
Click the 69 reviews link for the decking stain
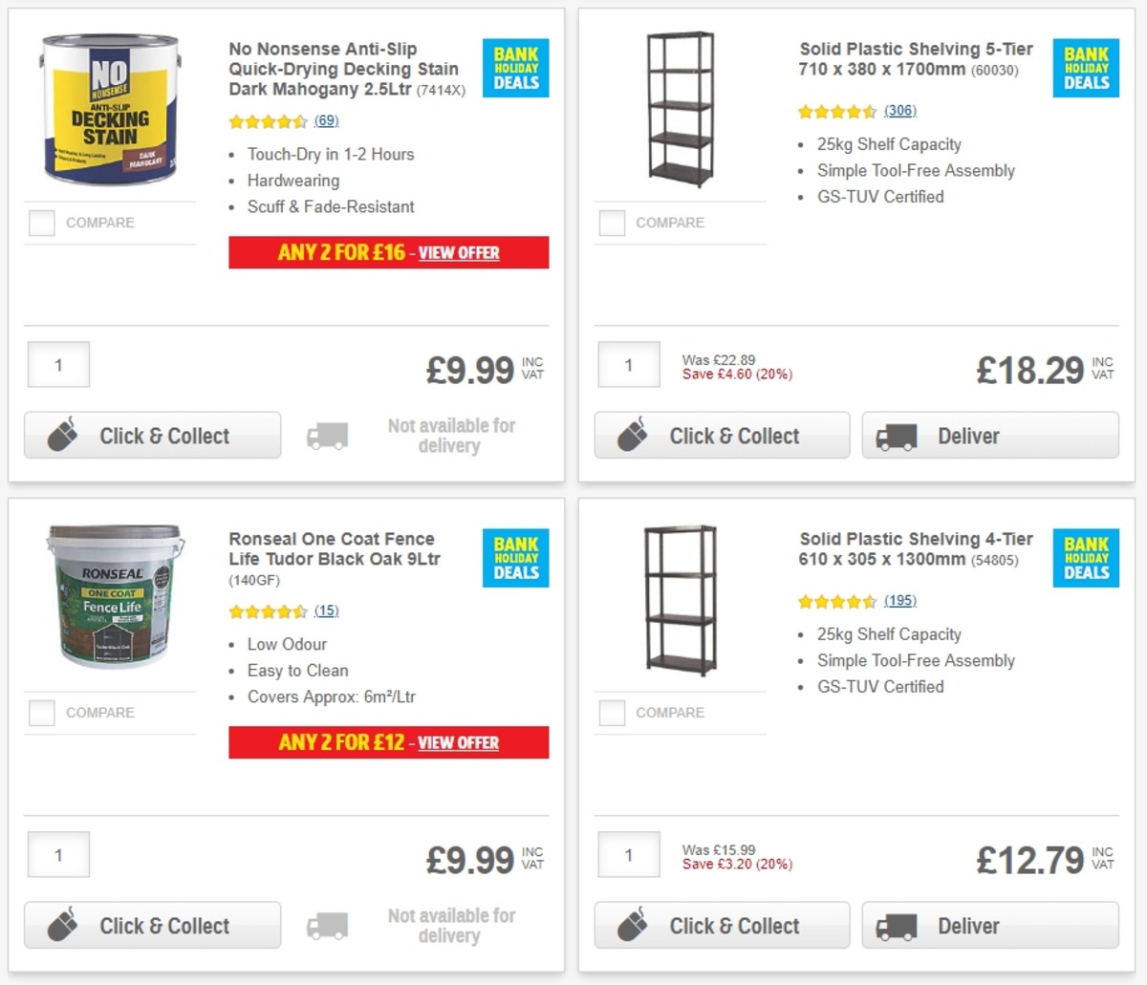(324, 120)
